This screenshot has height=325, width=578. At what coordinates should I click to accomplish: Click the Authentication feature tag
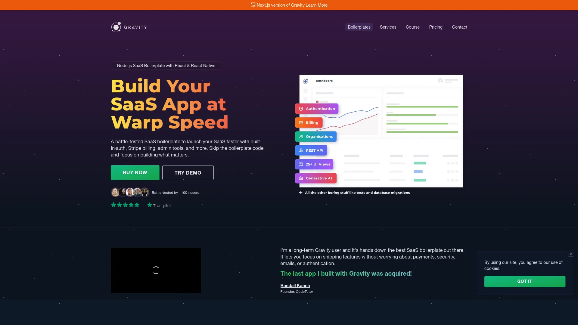[x=317, y=109]
